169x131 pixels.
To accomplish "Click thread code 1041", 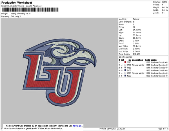I will point(148,68).
